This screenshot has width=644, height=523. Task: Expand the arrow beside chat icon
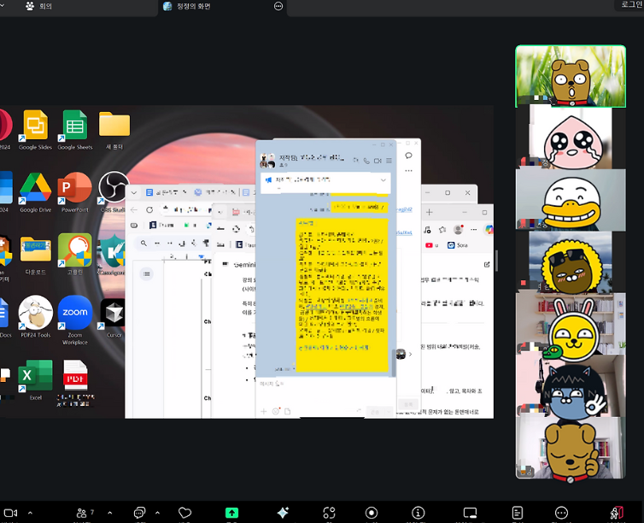156,514
